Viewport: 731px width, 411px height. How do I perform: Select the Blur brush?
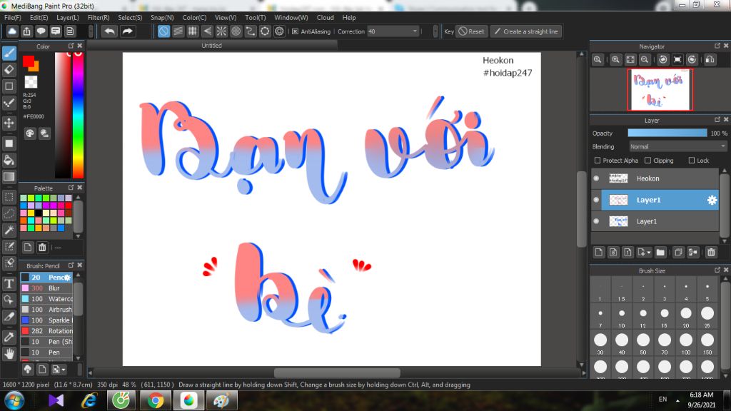(46, 288)
